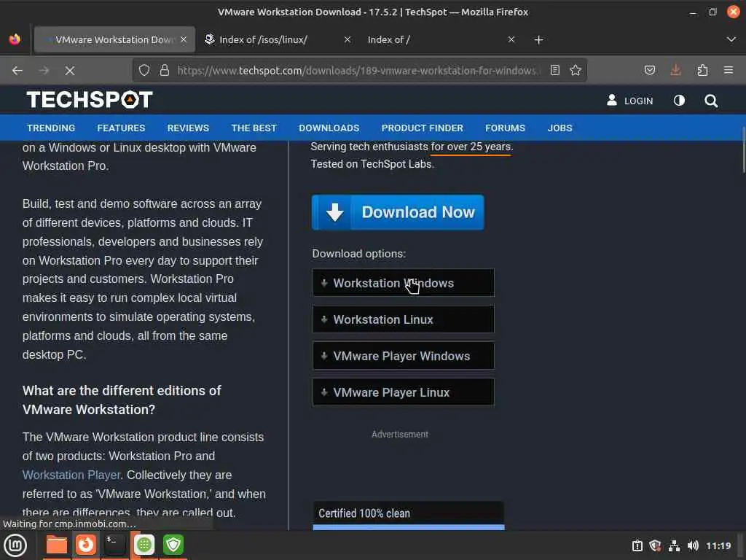Switch to the Index of / tab
The width and height of the screenshot is (746, 560).
(442, 39)
